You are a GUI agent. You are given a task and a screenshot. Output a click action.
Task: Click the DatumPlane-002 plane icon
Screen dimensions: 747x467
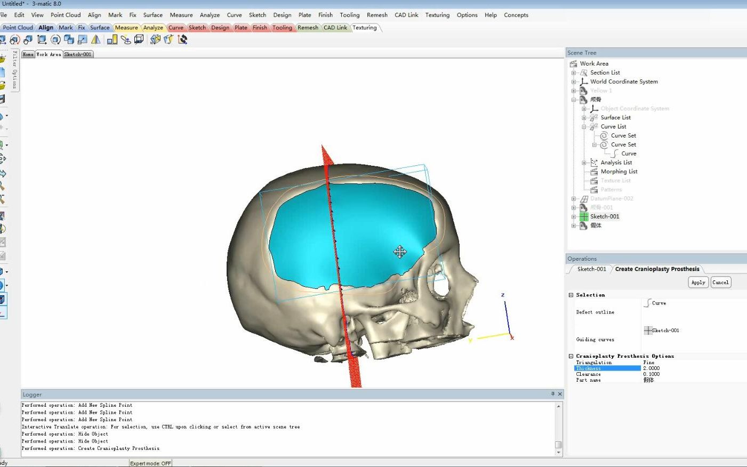tap(584, 198)
